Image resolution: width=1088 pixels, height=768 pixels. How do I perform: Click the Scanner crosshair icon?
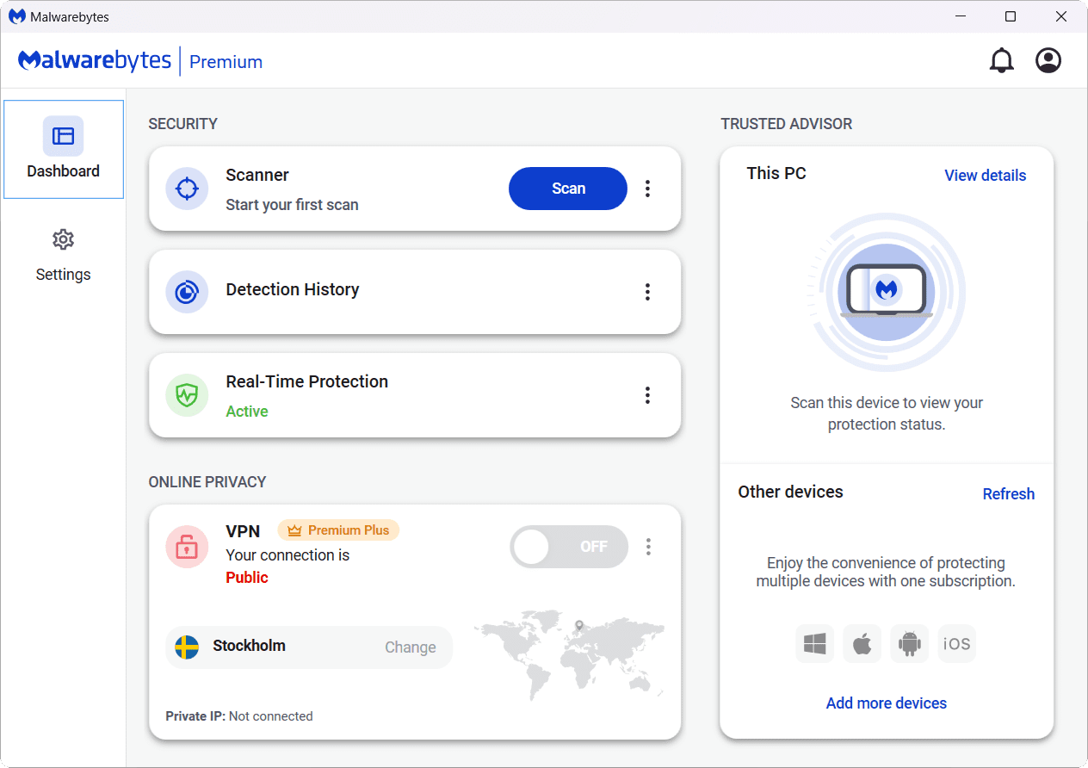[187, 189]
